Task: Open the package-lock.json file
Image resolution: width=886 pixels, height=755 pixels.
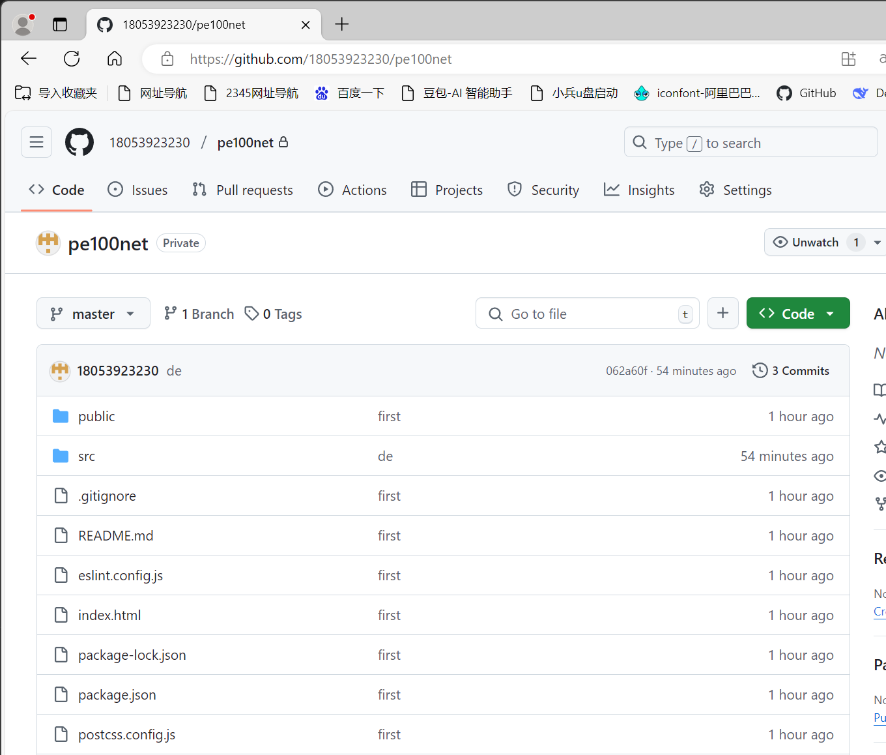Action: pos(132,655)
